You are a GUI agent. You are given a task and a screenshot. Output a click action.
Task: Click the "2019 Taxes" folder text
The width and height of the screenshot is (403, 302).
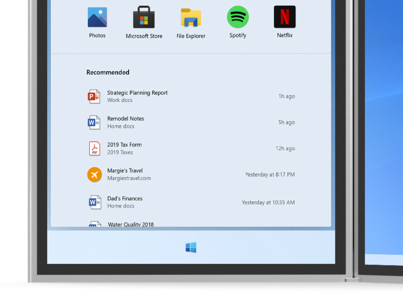(120, 152)
